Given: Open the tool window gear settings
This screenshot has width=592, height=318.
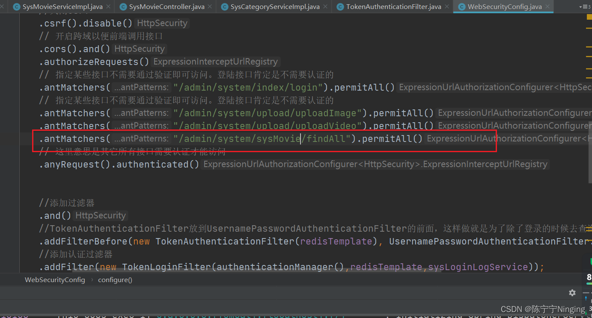Looking at the screenshot, I should coord(572,293).
